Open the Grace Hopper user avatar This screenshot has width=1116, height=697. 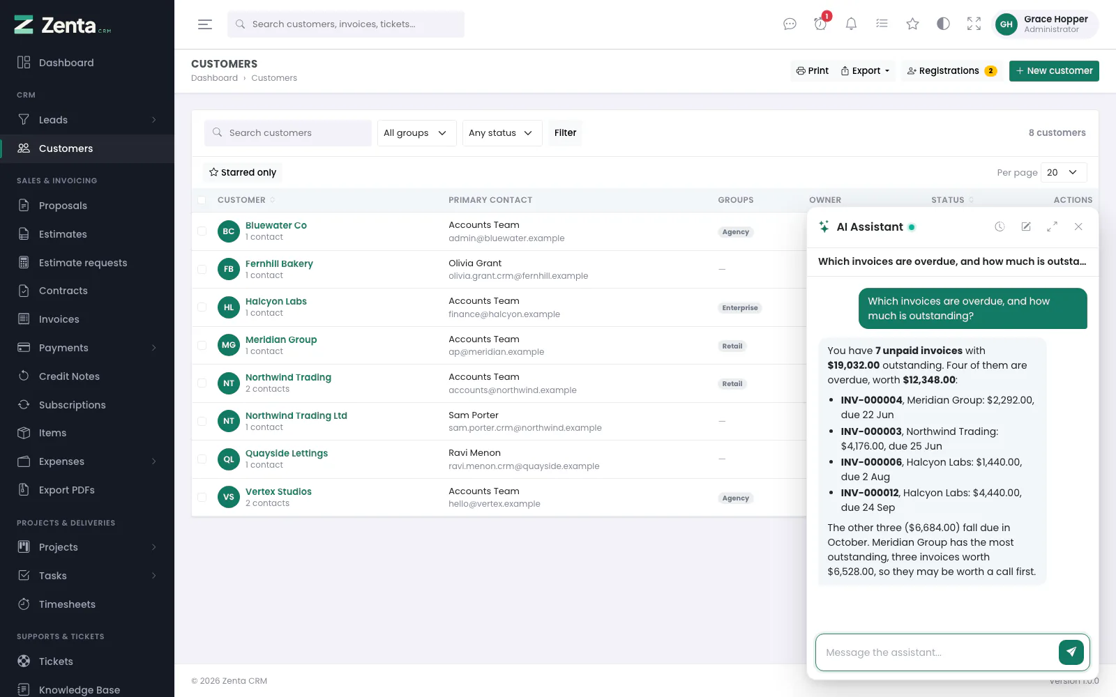click(1006, 24)
